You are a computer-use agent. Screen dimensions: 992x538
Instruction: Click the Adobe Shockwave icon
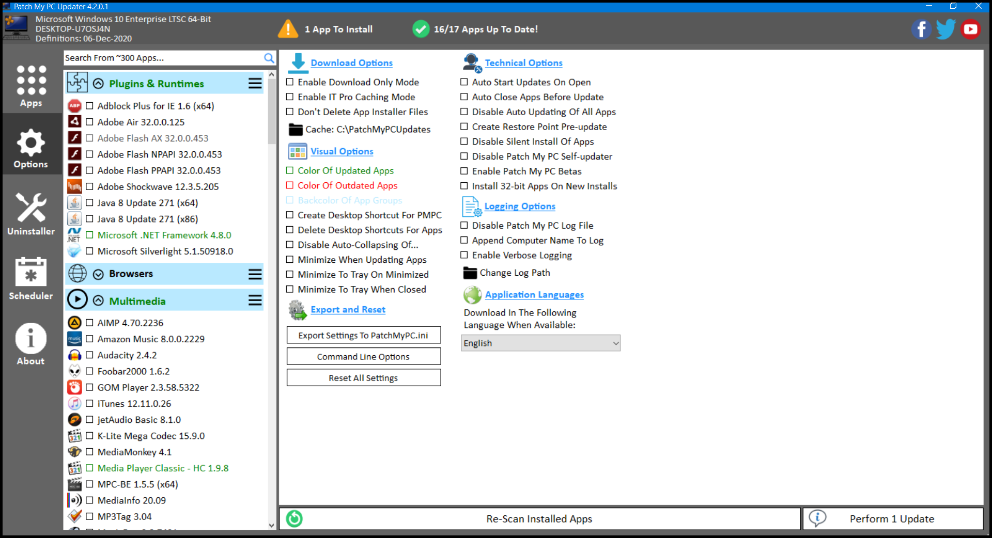pyautogui.click(x=74, y=186)
